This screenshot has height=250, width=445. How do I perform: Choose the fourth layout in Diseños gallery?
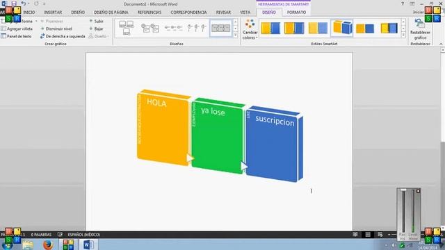(196, 28)
